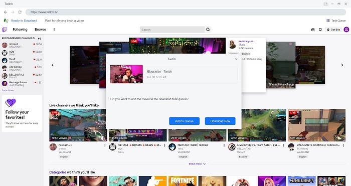Click the browser address bar
The image size is (351, 186).
[x=186, y=12]
